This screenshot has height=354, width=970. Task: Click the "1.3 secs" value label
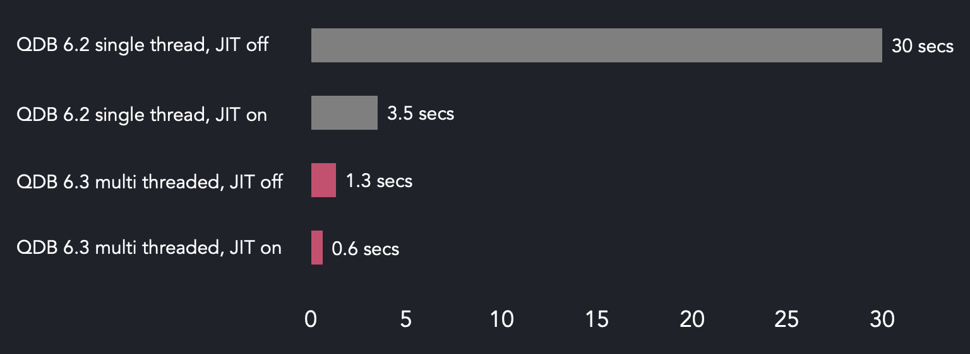[x=379, y=181]
